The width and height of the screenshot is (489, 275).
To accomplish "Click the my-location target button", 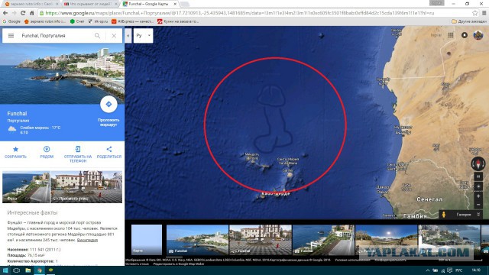I will click(478, 186).
